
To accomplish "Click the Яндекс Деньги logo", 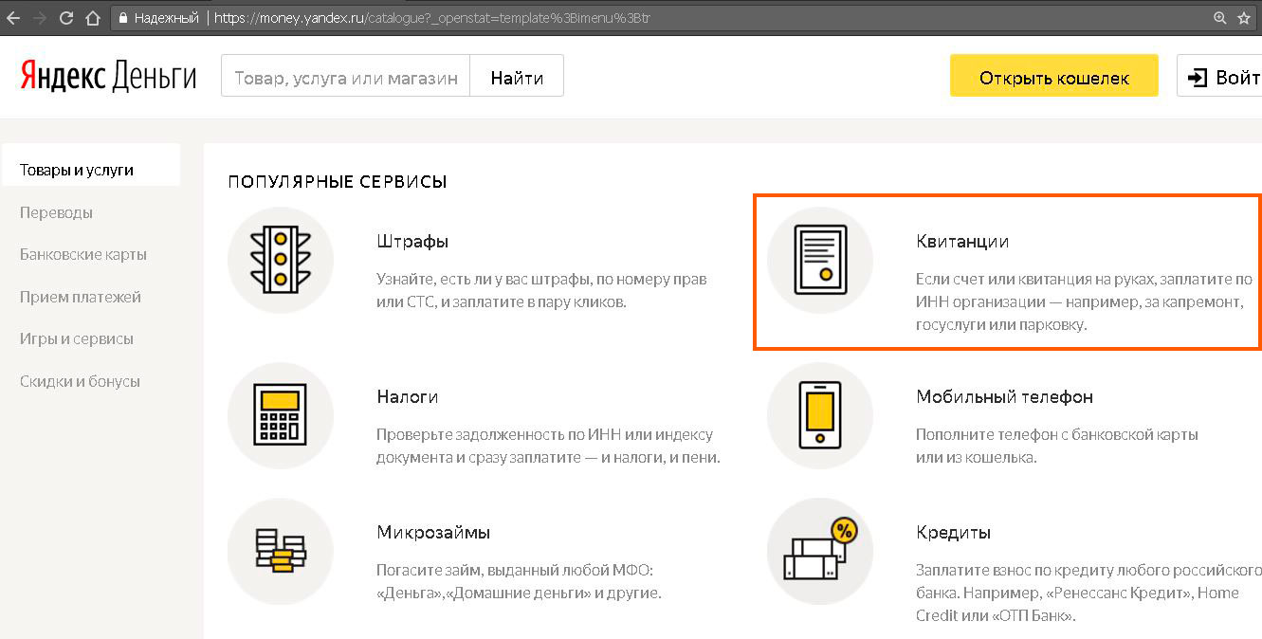I will tap(108, 77).
